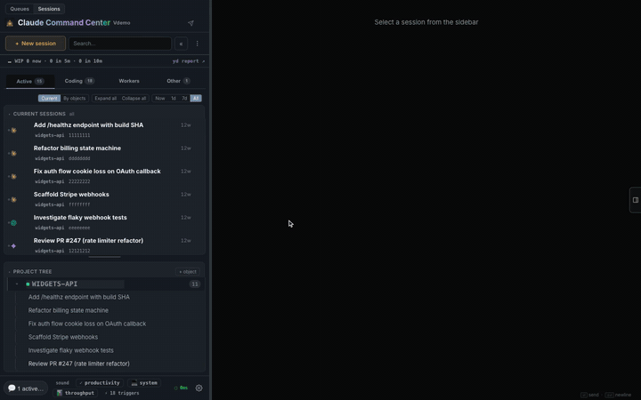Viewport: 641px width, 400px height.
Task: Set time filter to 1d
Action: (174, 99)
